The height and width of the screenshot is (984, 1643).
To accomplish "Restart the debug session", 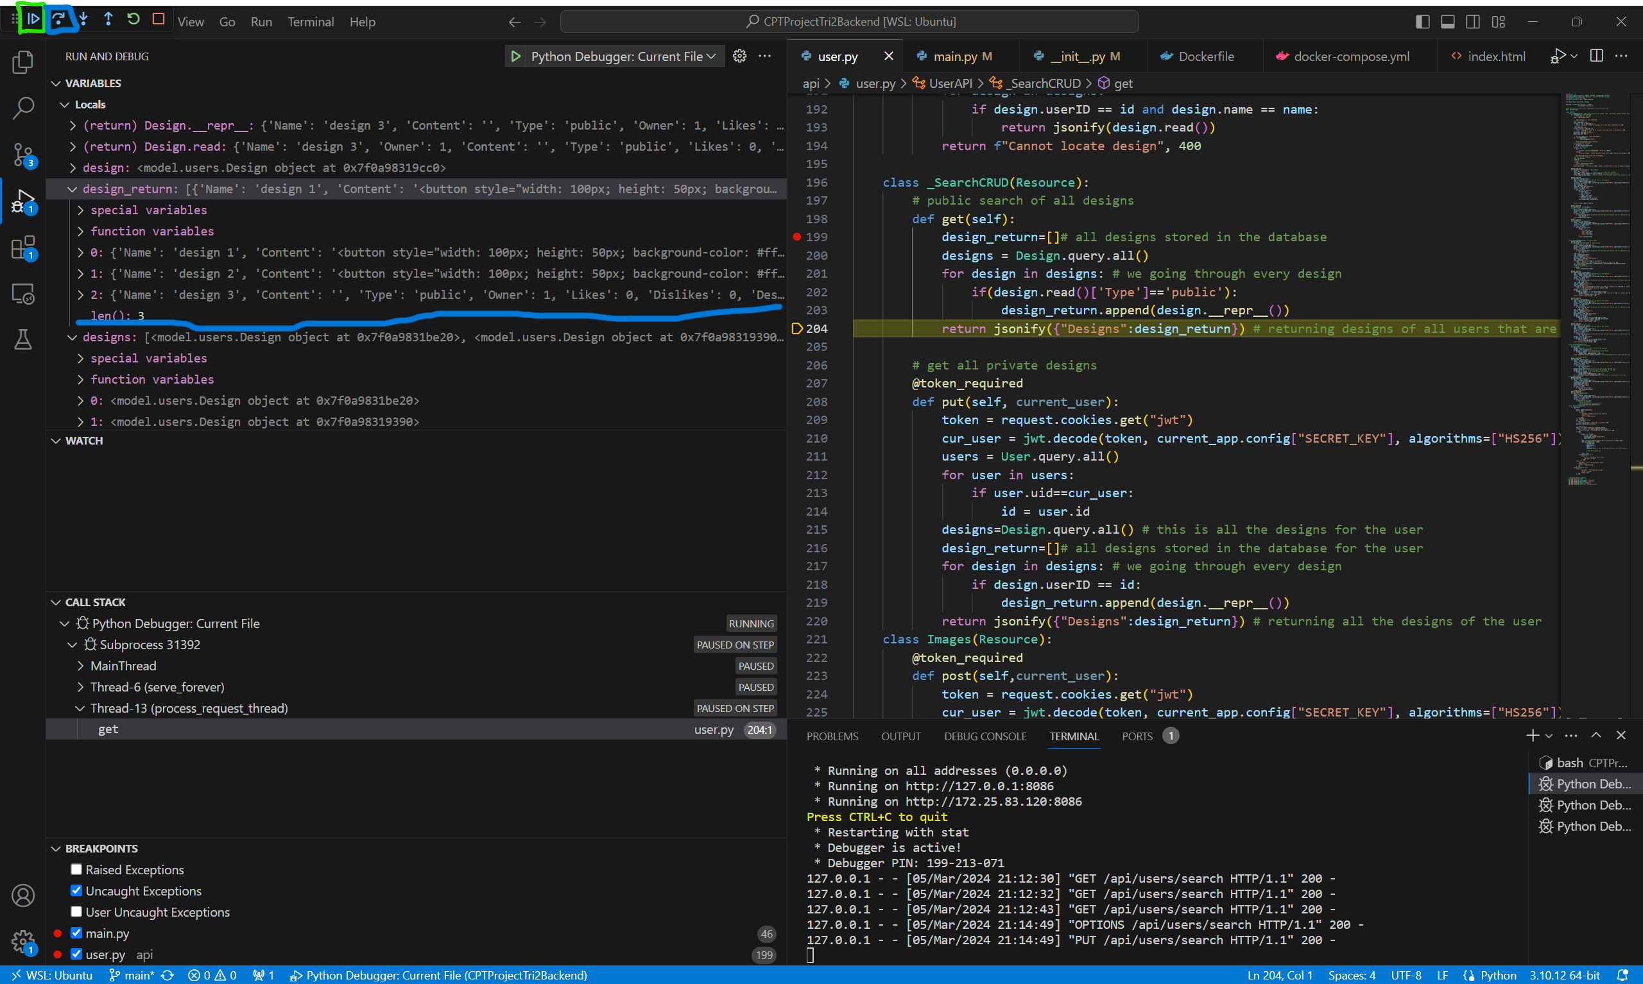I will pyautogui.click(x=133, y=19).
